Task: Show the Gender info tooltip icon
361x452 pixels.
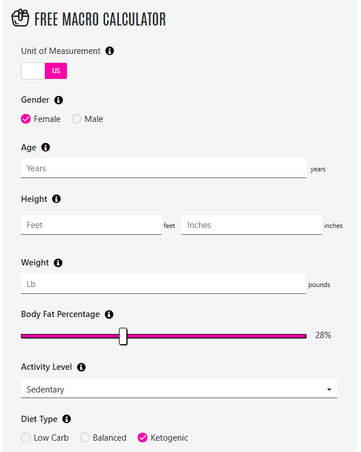Action: pos(58,100)
